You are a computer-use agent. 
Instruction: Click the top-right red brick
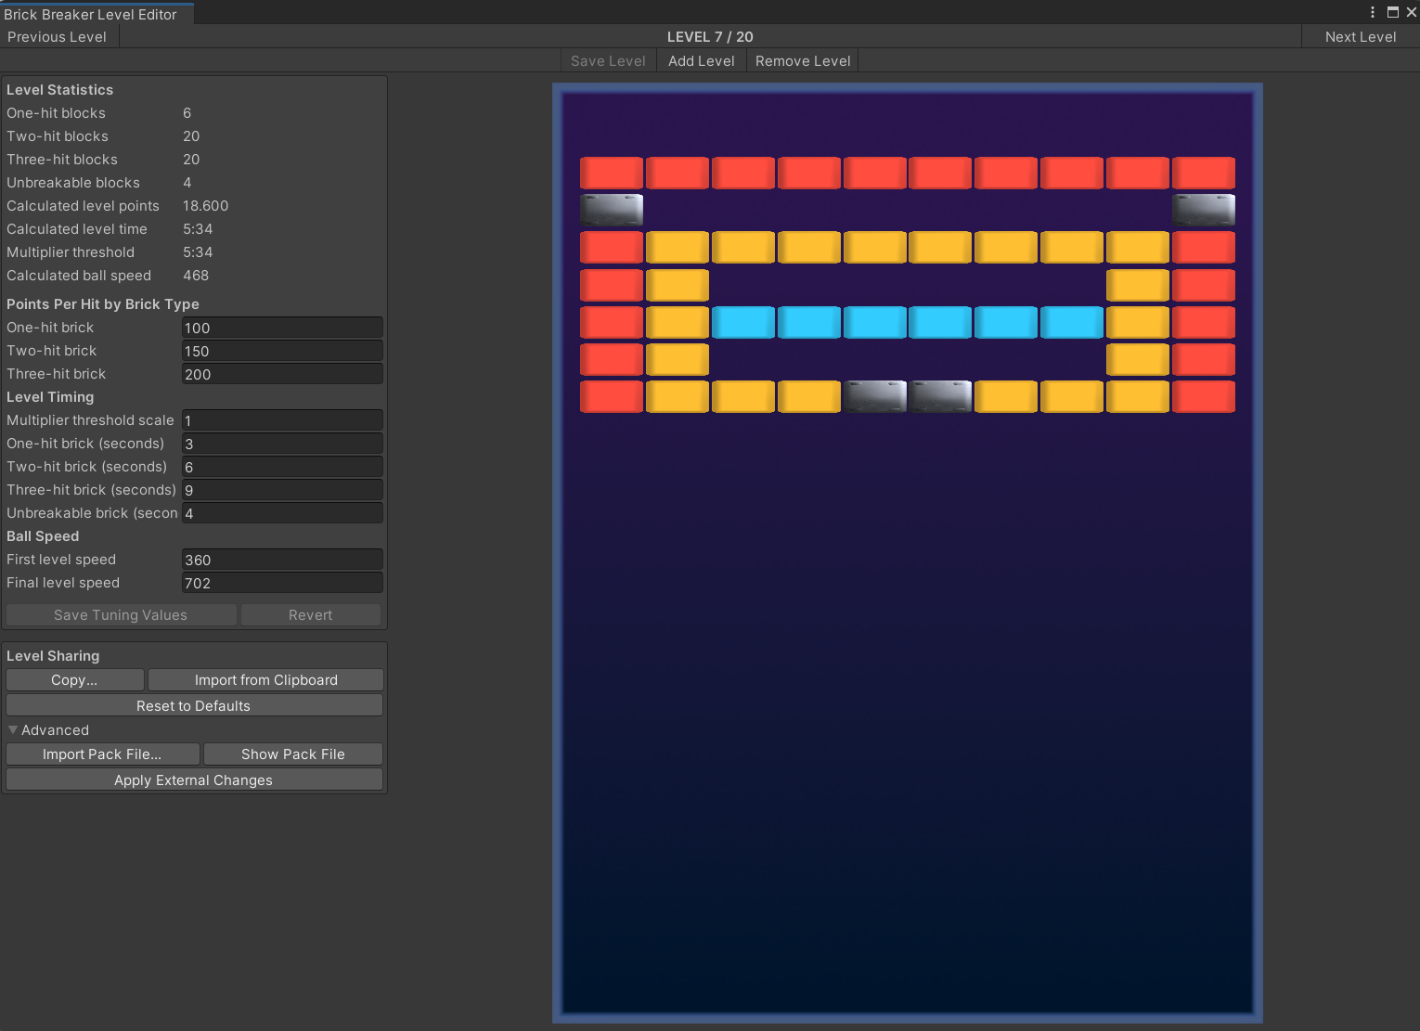(x=1204, y=174)
